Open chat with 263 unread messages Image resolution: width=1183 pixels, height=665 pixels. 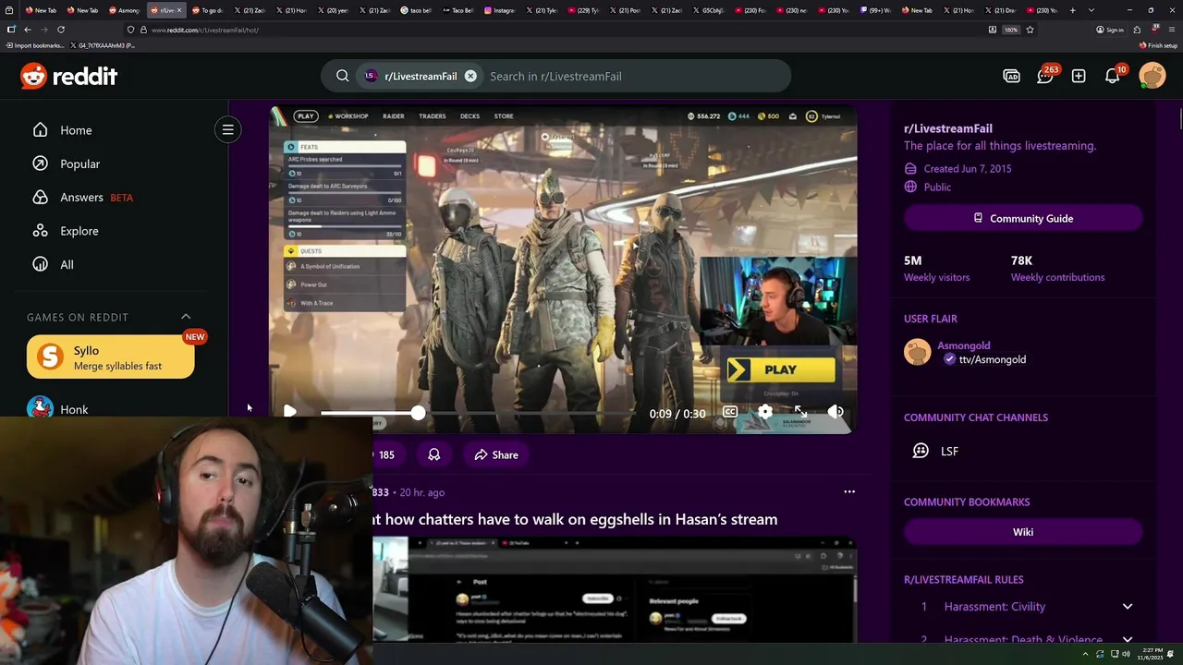point(1045,76)
